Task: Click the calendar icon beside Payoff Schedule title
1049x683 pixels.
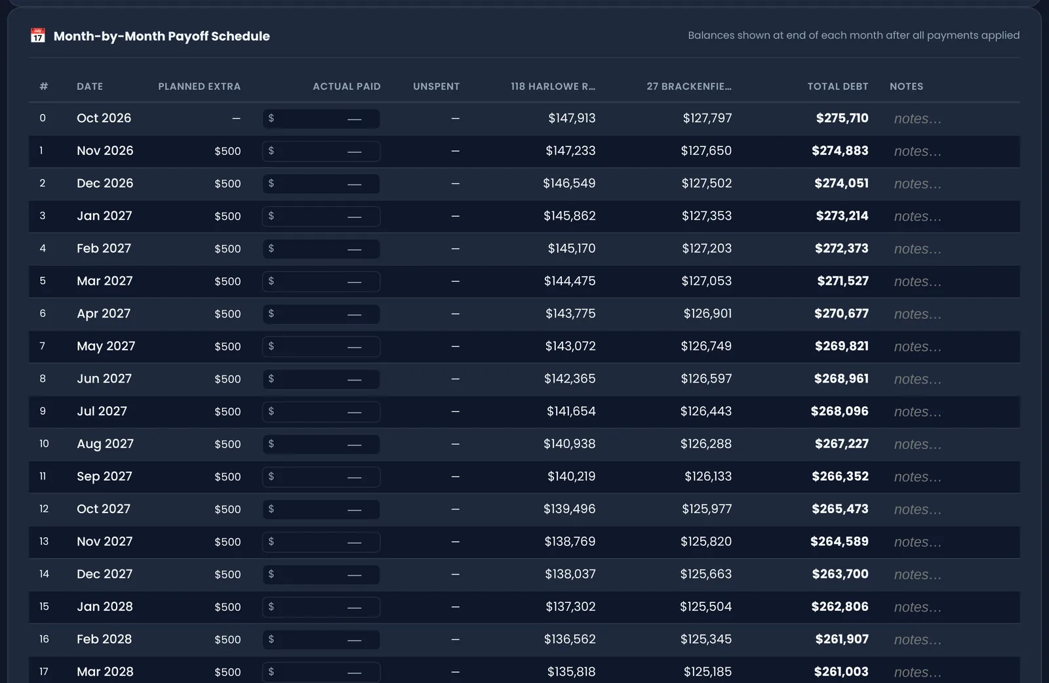Action: [x=38, y=35]
